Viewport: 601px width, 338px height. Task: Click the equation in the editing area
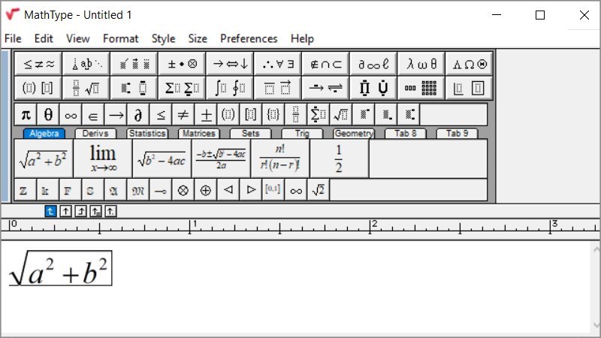pos(60,268)
